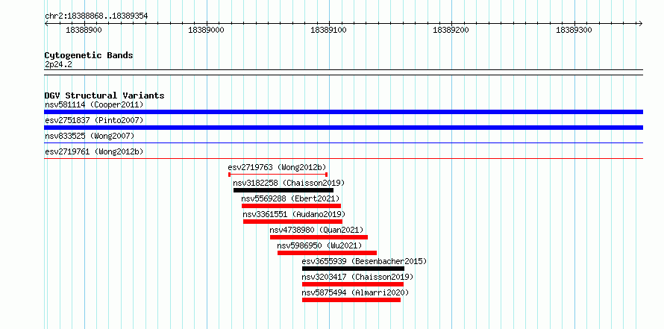The height and width of the screenshot is (329, 664).
Task: Click ruler position 18388900
Action: tap(84, 30)
